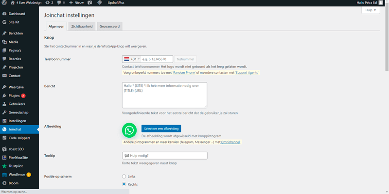
Task: Select the Rechts position radio button
Action: coord(124,184)
